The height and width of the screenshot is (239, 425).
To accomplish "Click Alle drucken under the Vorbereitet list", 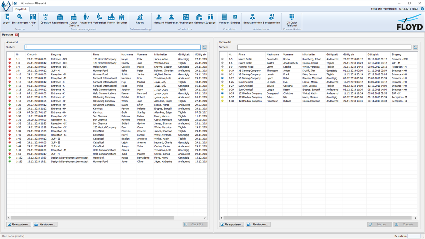I will click(258, 224).
